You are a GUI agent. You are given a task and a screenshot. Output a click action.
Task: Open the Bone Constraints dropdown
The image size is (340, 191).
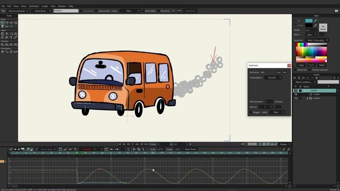point(18,11)
